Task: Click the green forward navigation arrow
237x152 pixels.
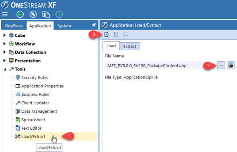Action: (59, 14)
